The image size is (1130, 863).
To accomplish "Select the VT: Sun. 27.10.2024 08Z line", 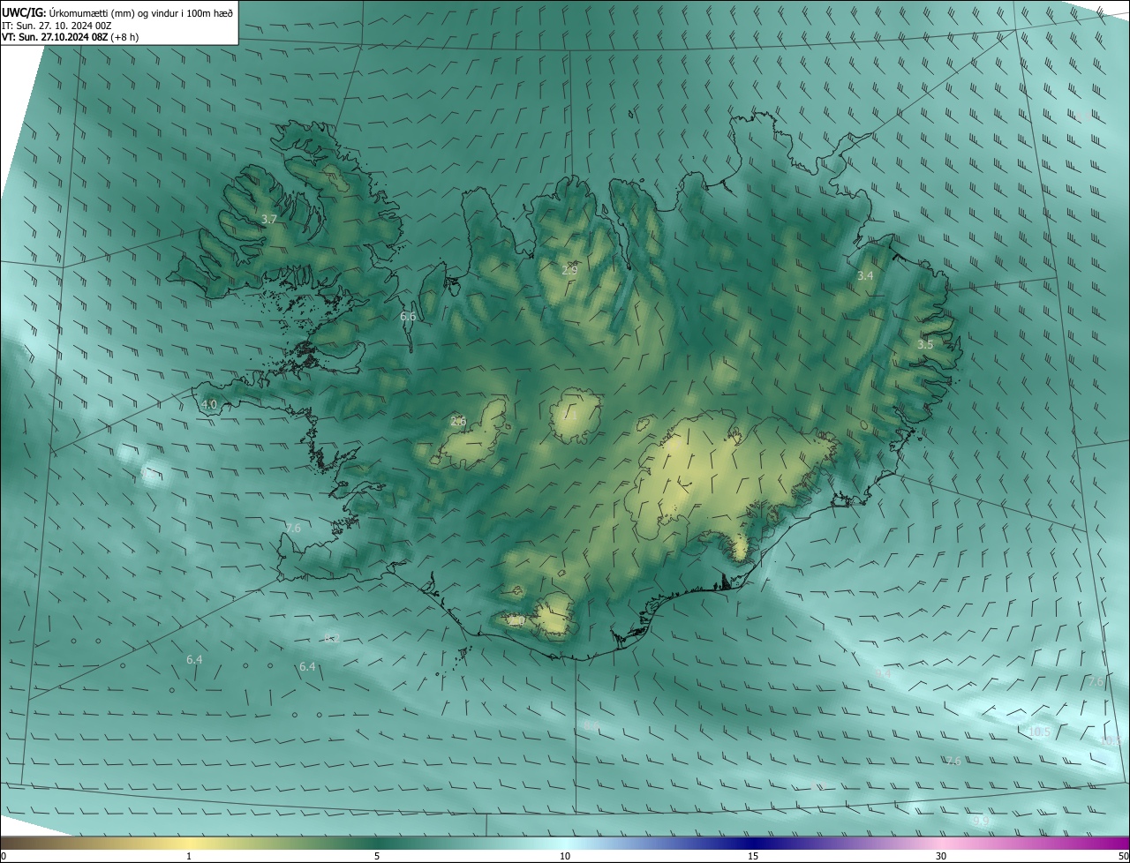I will point(70,37).
